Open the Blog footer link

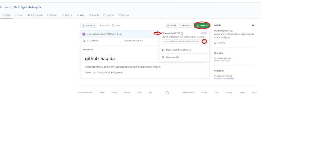pos(242,93)
